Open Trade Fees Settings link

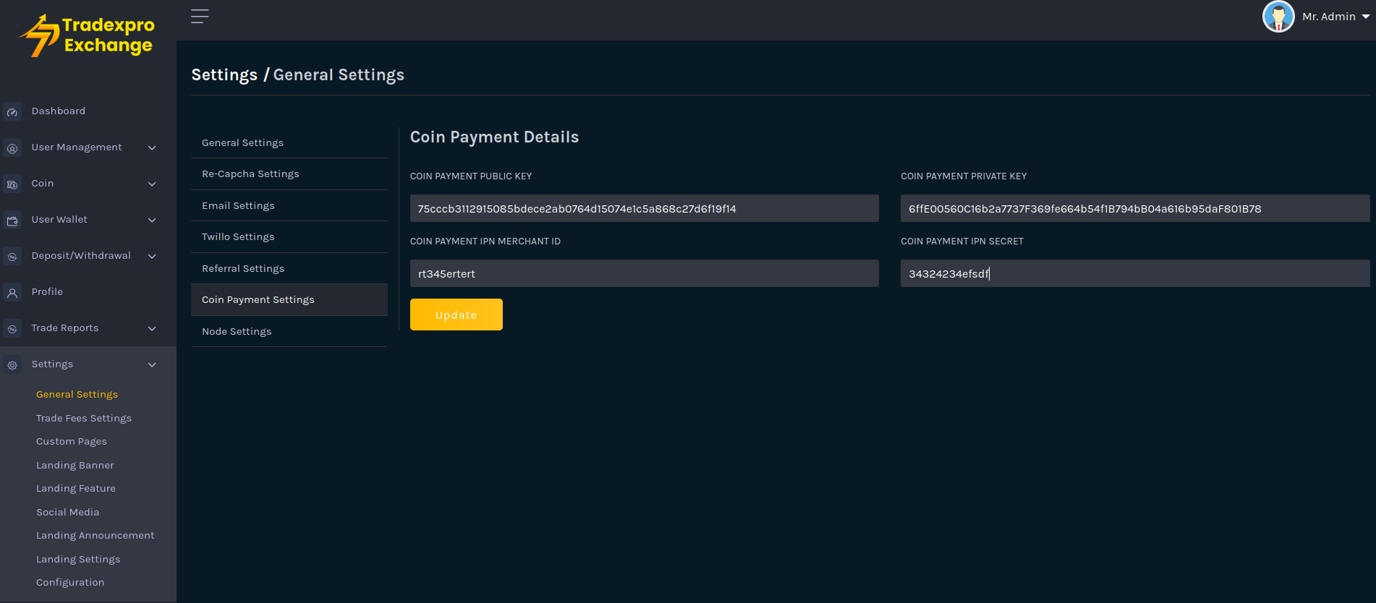point(84,418)
